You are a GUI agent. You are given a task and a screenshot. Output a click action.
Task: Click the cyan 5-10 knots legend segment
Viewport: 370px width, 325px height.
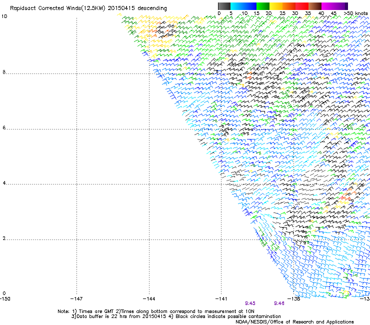tap(237, 6)
